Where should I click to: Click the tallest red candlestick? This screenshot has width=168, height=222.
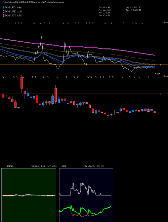(56, 95)
